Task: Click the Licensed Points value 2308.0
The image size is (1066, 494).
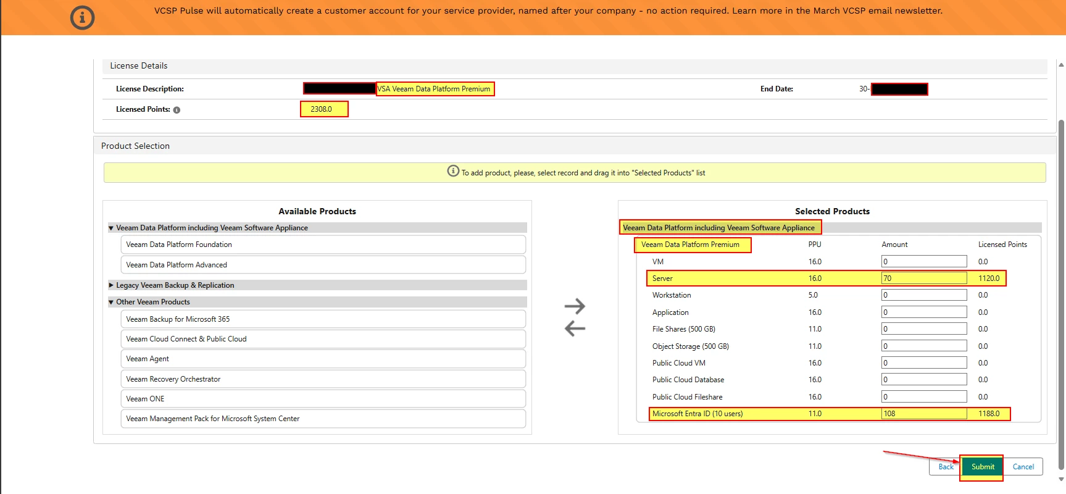Action: pyautogui.click(x=321, y=109)
